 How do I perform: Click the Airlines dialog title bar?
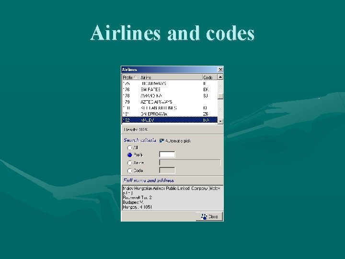click(x=170, y=70)
